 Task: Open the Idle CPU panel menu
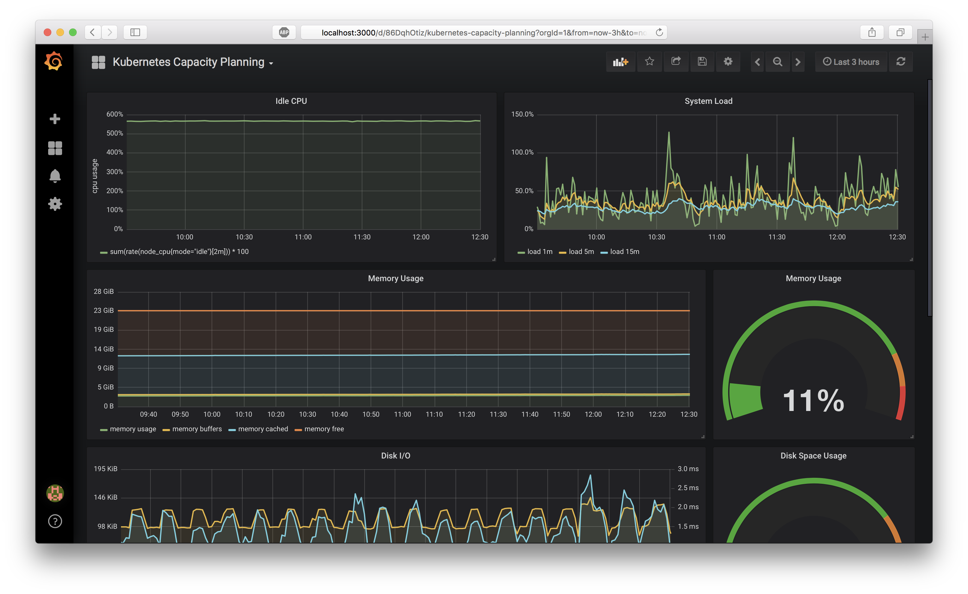tap(291, 101)
